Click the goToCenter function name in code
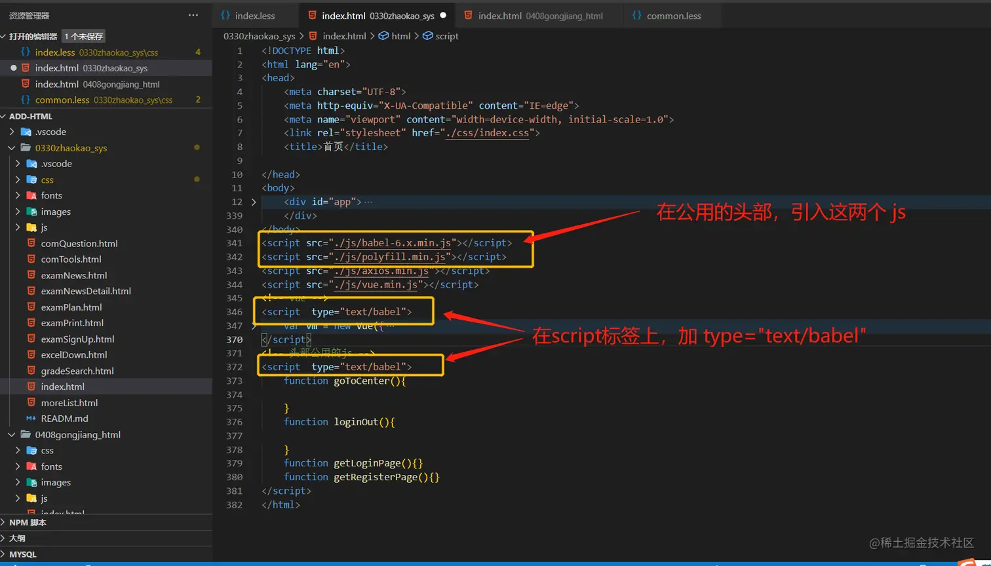This screenshot has width=991, height=566. pos(362,381)
